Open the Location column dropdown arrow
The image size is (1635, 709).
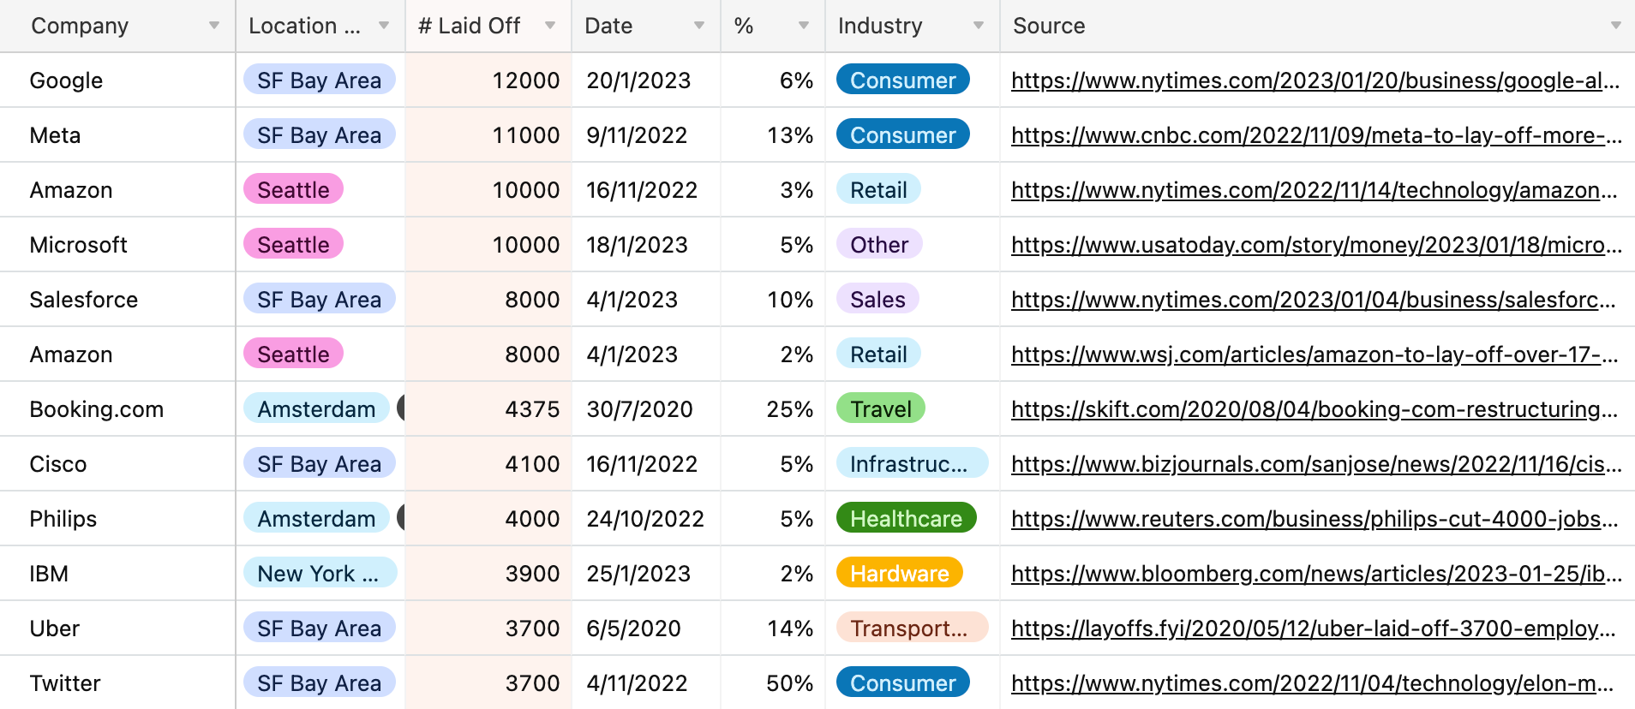(384, 26)
